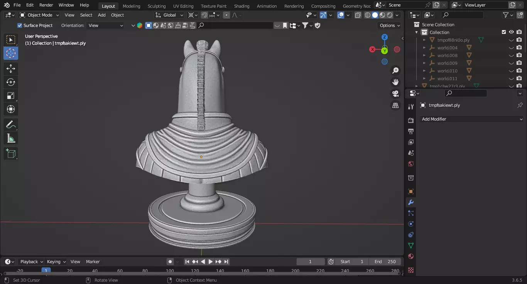Switch to rendered viewport shading
Screen dimensions: 527x284
[x=390, y=15]
